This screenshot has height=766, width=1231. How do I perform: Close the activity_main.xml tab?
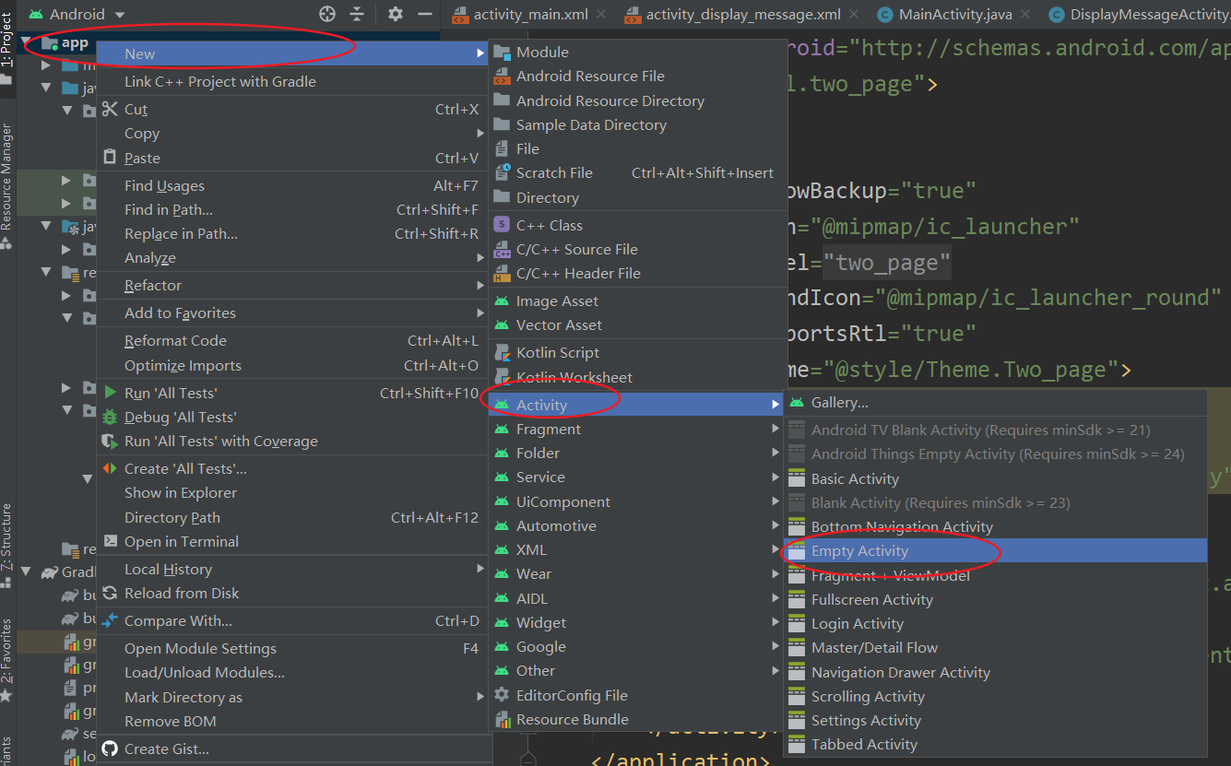(601, 15)
